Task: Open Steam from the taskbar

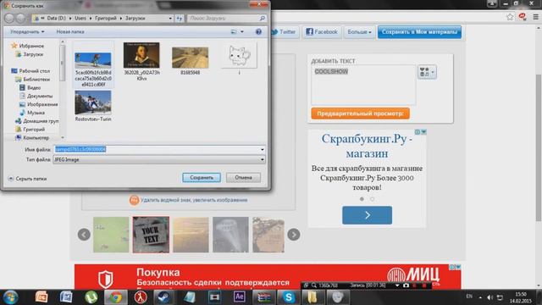Action: [x=163, y=297]
